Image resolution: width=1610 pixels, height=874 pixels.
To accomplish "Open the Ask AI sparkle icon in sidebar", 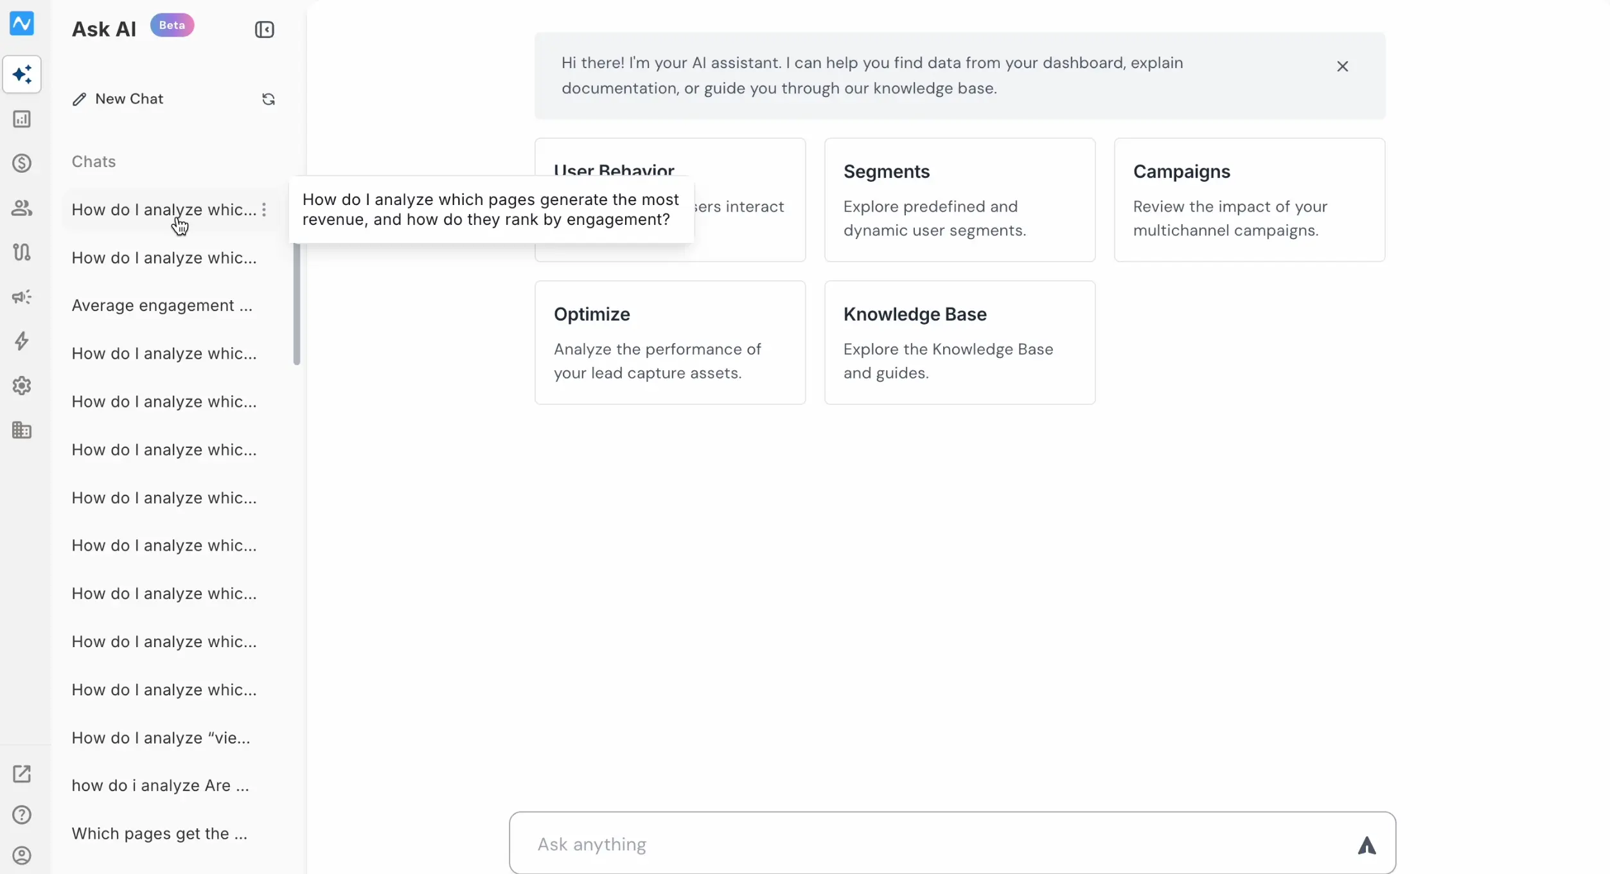I will click(x=22, y=75).
